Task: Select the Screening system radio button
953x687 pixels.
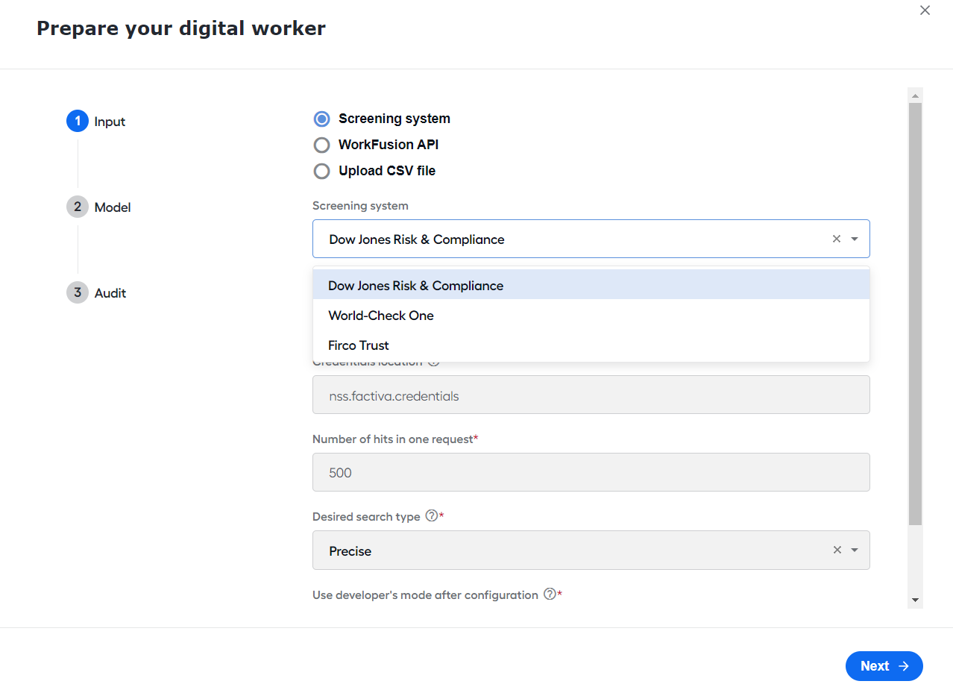Action: [x=321, y=119]
